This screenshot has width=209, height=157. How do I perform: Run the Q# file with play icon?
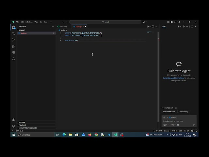148,26
